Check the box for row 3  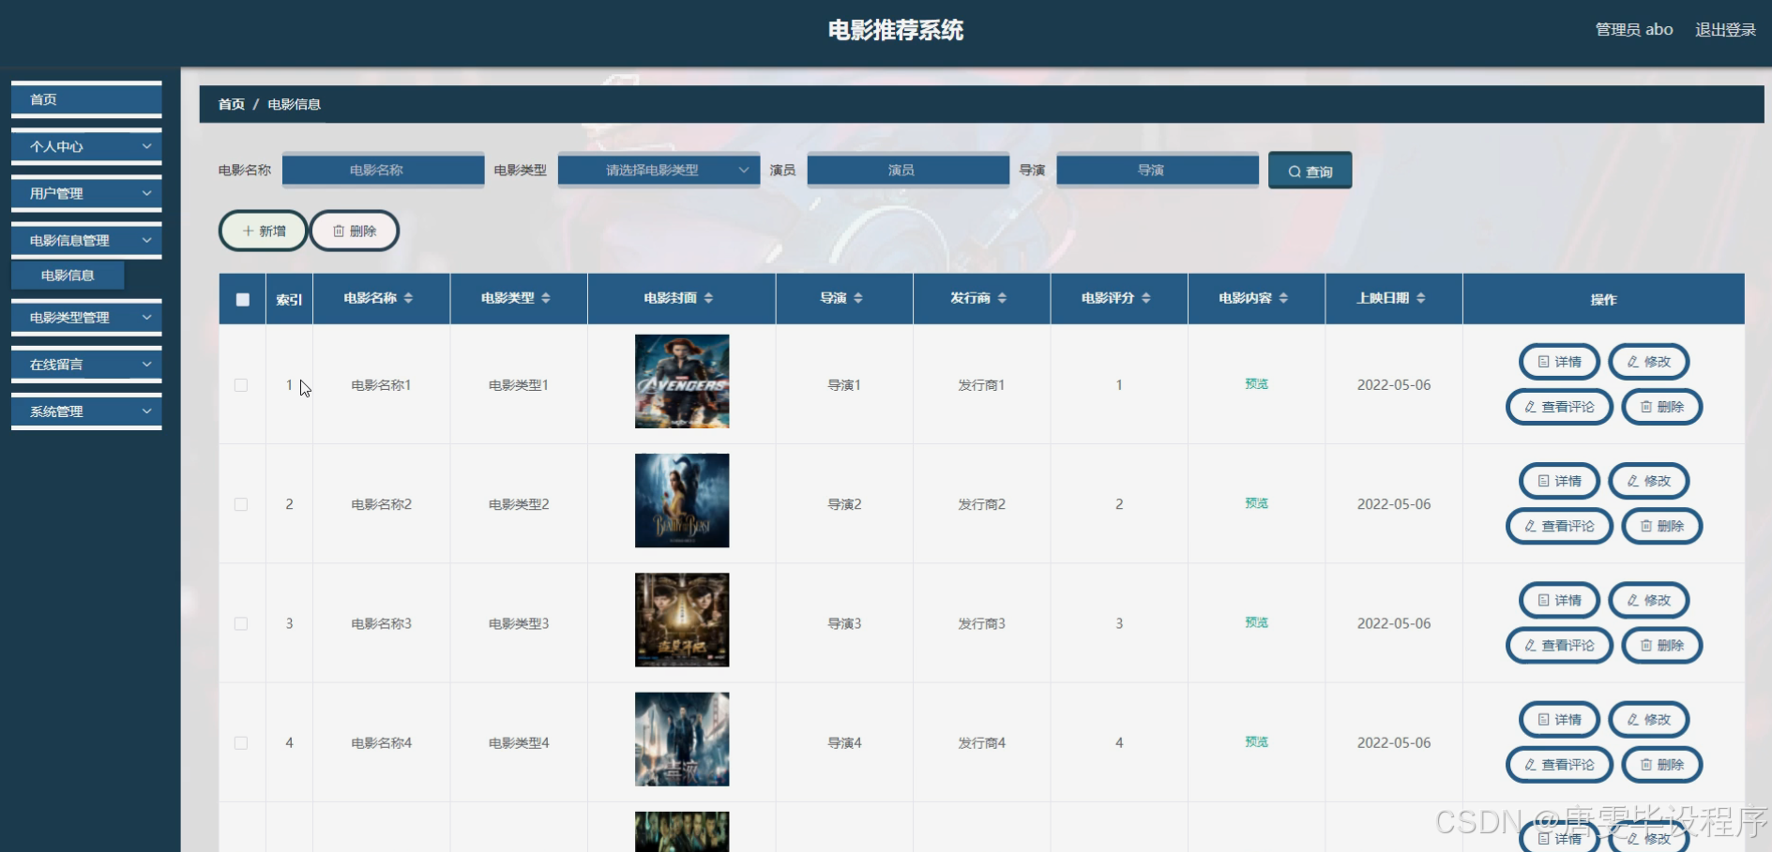pos(241,623)
